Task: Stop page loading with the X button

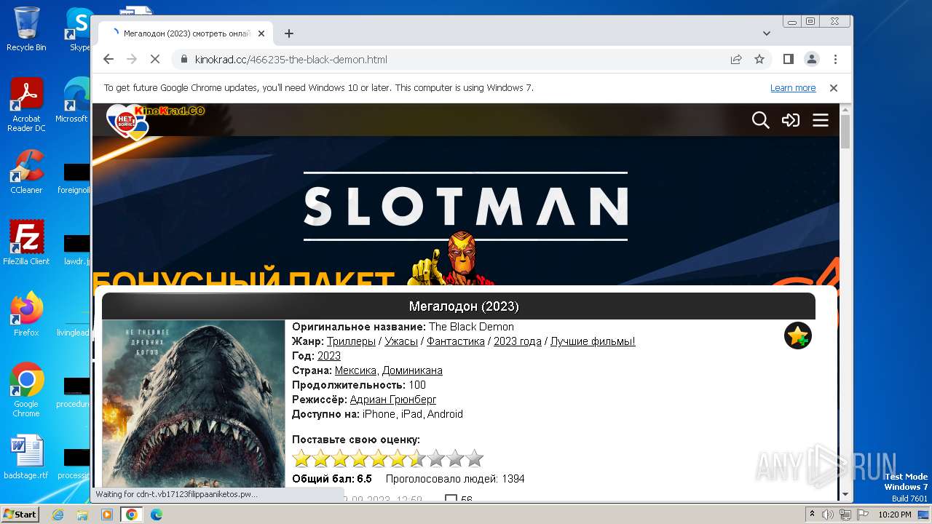Action: click(x=155, y=60)
